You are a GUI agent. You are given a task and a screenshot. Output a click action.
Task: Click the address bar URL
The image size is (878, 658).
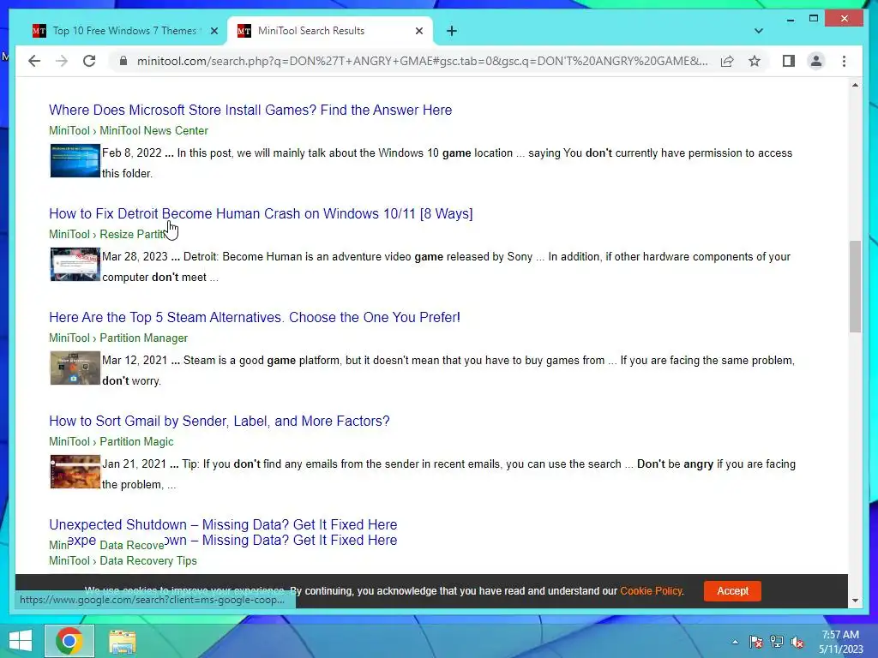[422, 61]
